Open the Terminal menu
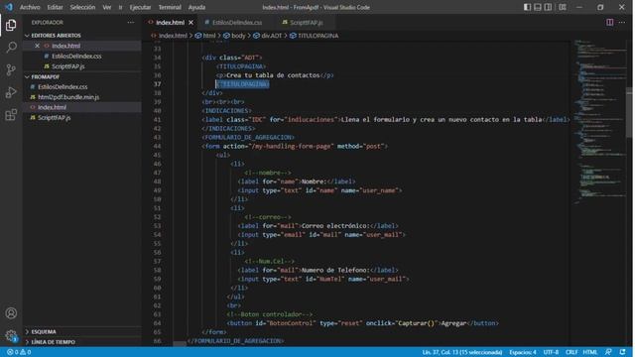The height and width of the screenshot is (357, 635). click(170, 7)
